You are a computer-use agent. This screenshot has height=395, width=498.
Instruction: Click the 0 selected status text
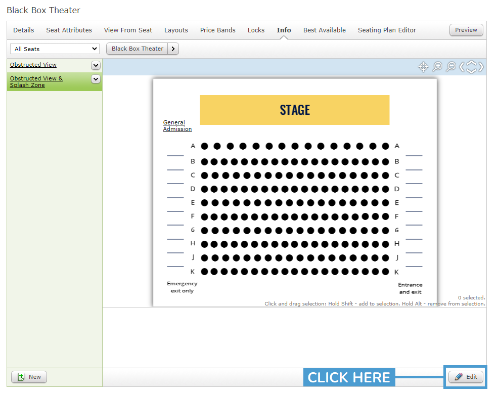tap(471, 298)
